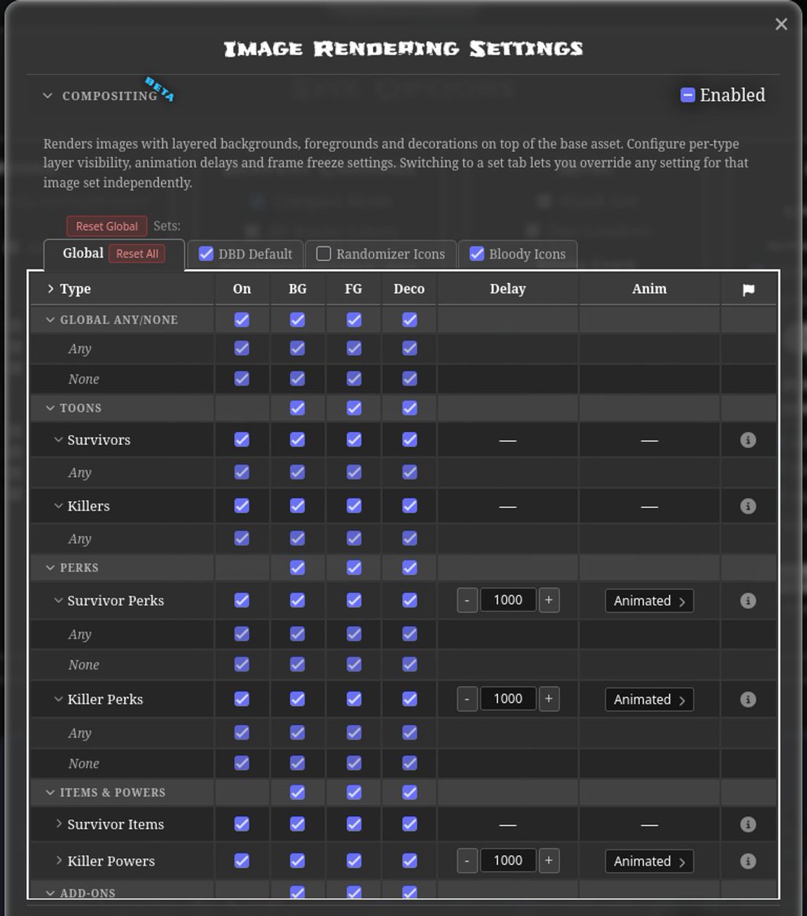Toggle FG checkbox in Items & Powers row
807x916 pixels.
tap(354, 793)
